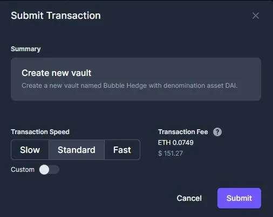Viewport: 273px width, 217px height.
Task: Cancel the transaction
Action: coord(189,198)
